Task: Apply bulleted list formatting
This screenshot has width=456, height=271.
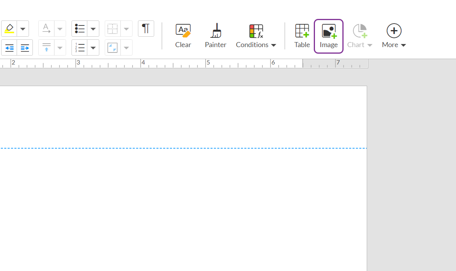Action: [x=80, y=29]
